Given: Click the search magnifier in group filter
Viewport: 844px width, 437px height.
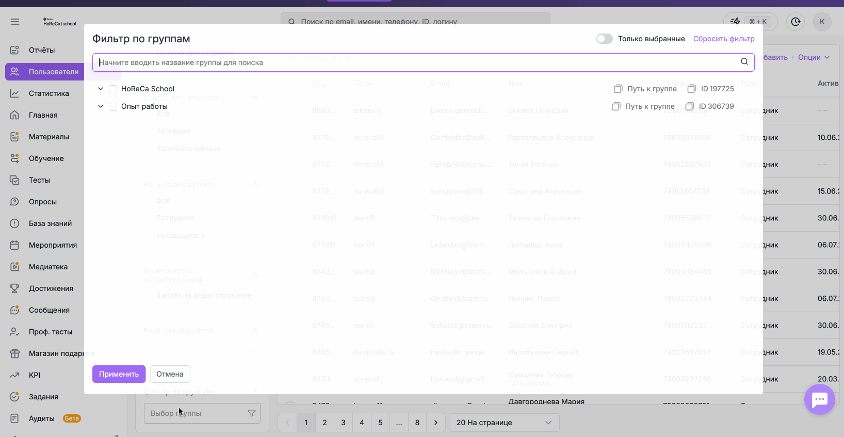Looking at the screenshot, I should (744, 62).
